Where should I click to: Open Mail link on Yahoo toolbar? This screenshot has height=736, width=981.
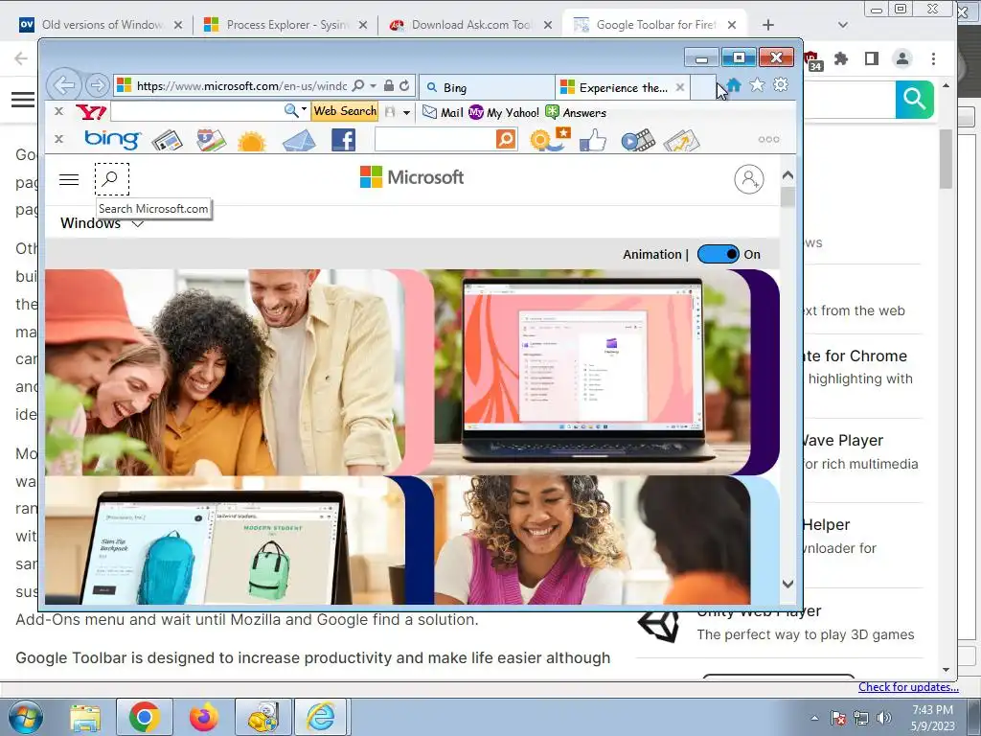pos(443,113)
